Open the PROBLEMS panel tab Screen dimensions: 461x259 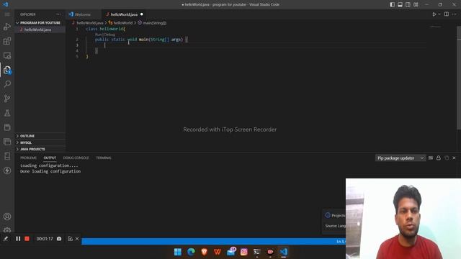(x=29, y=158)
